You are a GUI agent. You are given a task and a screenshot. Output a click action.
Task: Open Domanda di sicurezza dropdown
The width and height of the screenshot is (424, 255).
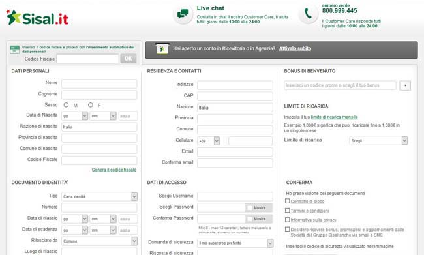pos(235,243)
